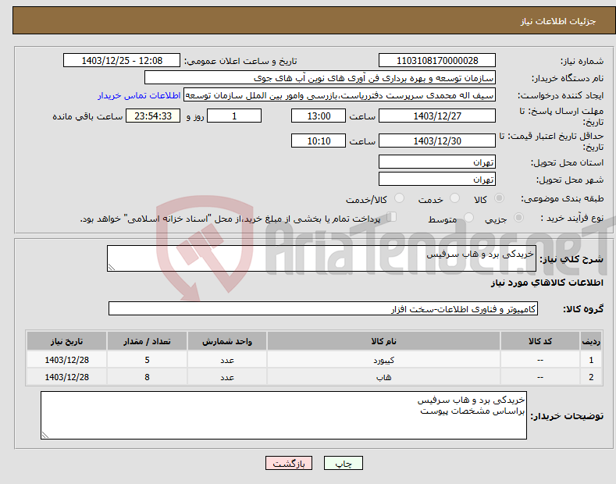Click the 13:00 response time field
This screenshot has width=616, height=484.
click(319, 116)
